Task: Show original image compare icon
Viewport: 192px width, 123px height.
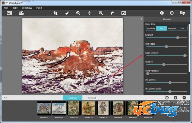Action: pos(124,13)
